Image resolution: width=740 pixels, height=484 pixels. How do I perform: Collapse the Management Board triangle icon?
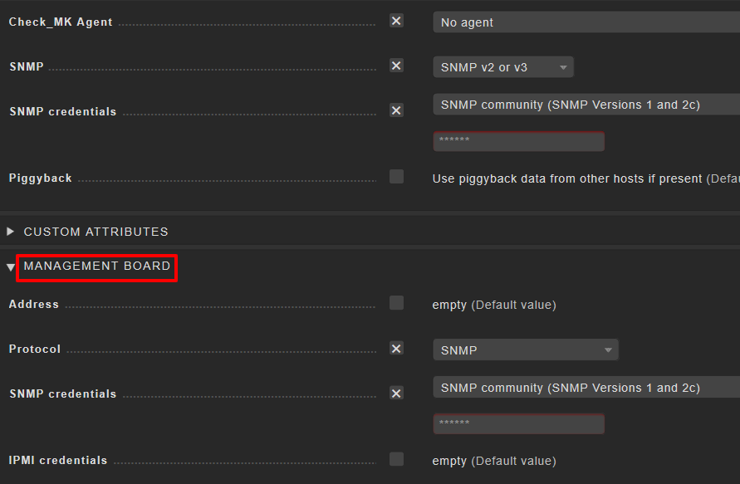coord(11,267)
